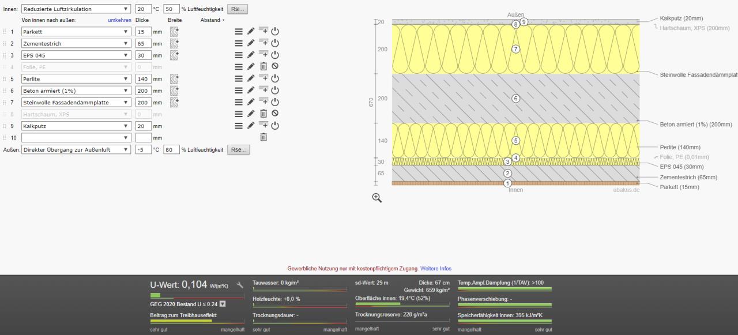Expand the EPS 045 material selector
The width and height of the screenshot is (738, 335).
pyautogui.click(x=76, y=55)
